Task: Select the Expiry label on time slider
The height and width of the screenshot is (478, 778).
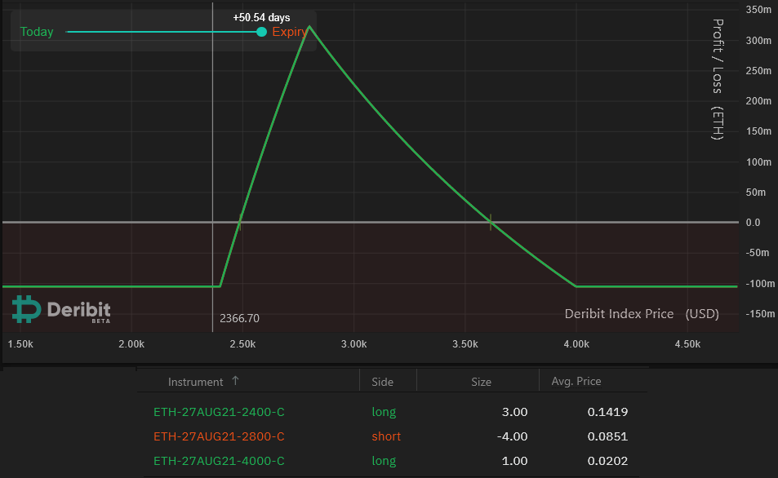Action: (x=289, y=32)
